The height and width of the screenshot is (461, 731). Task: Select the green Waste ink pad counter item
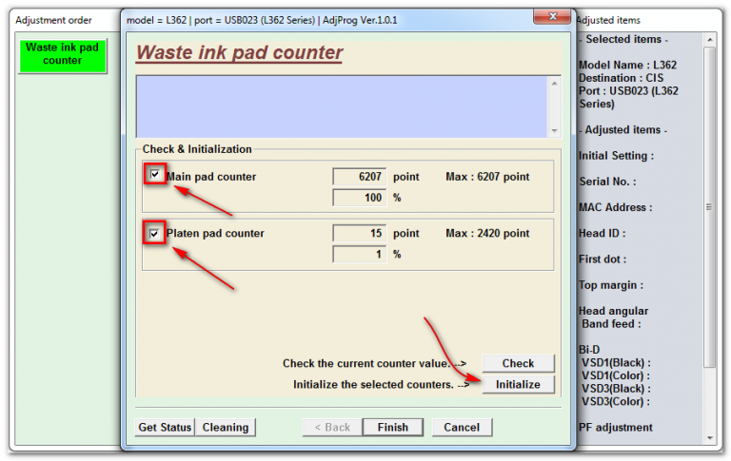pos(62,54)
